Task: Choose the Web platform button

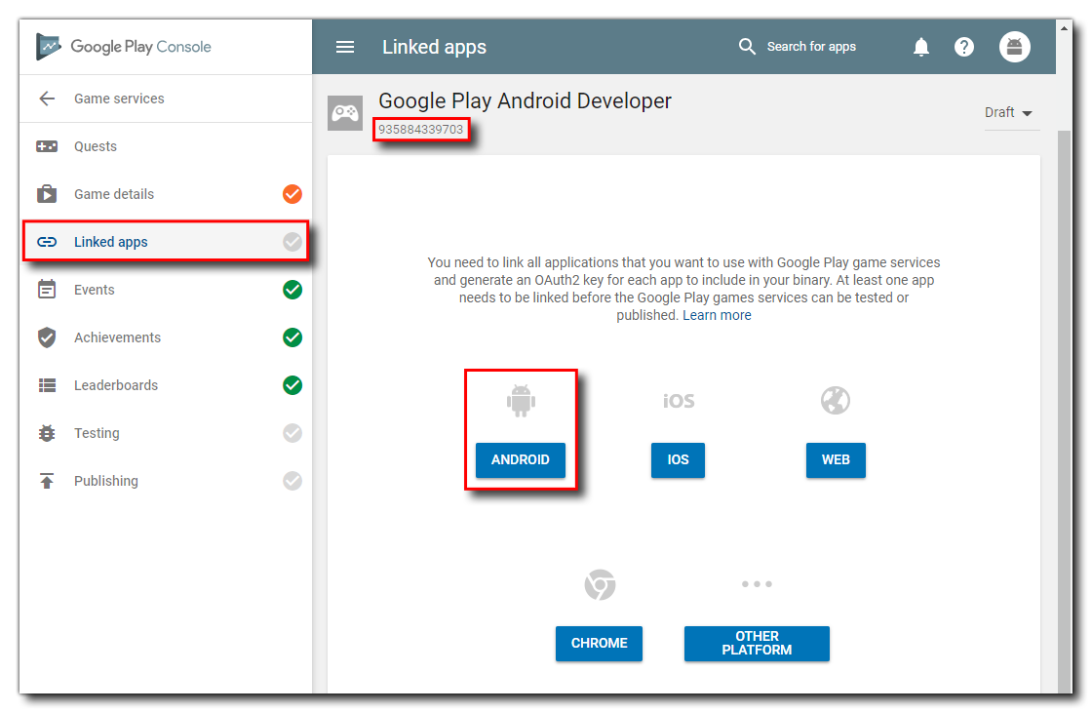Action: tap(836, 460)
